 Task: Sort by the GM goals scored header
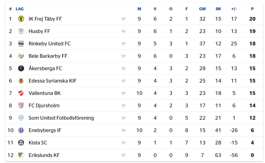(x=202, y=9)
